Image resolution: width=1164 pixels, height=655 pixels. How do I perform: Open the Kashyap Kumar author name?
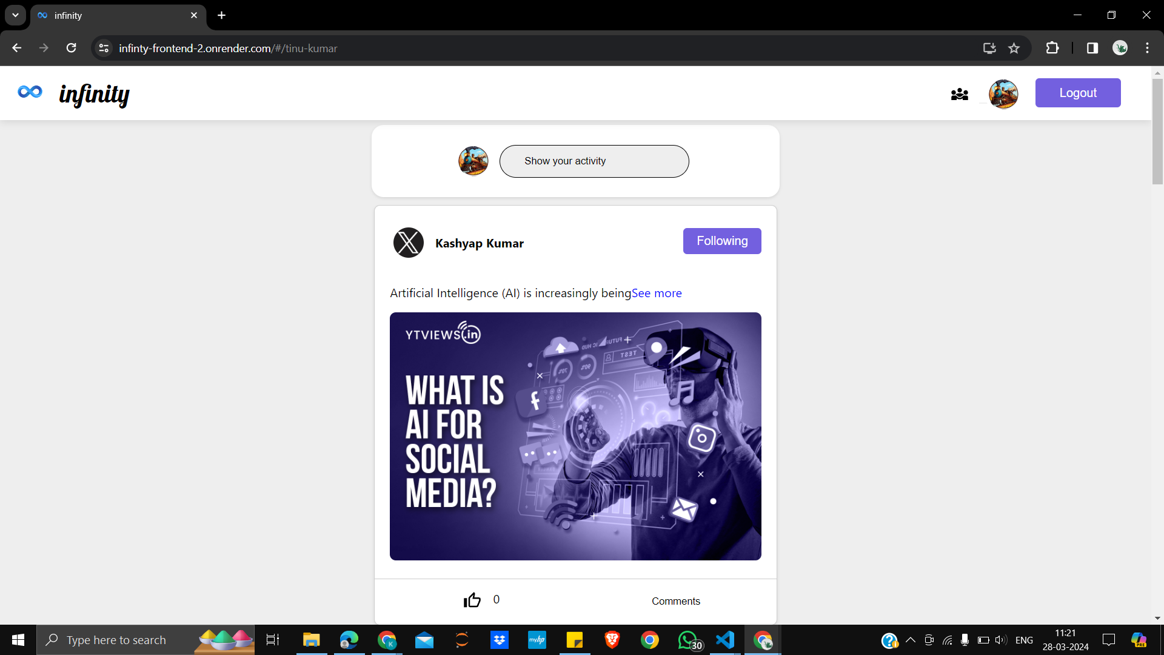click(x=480, y=243)
